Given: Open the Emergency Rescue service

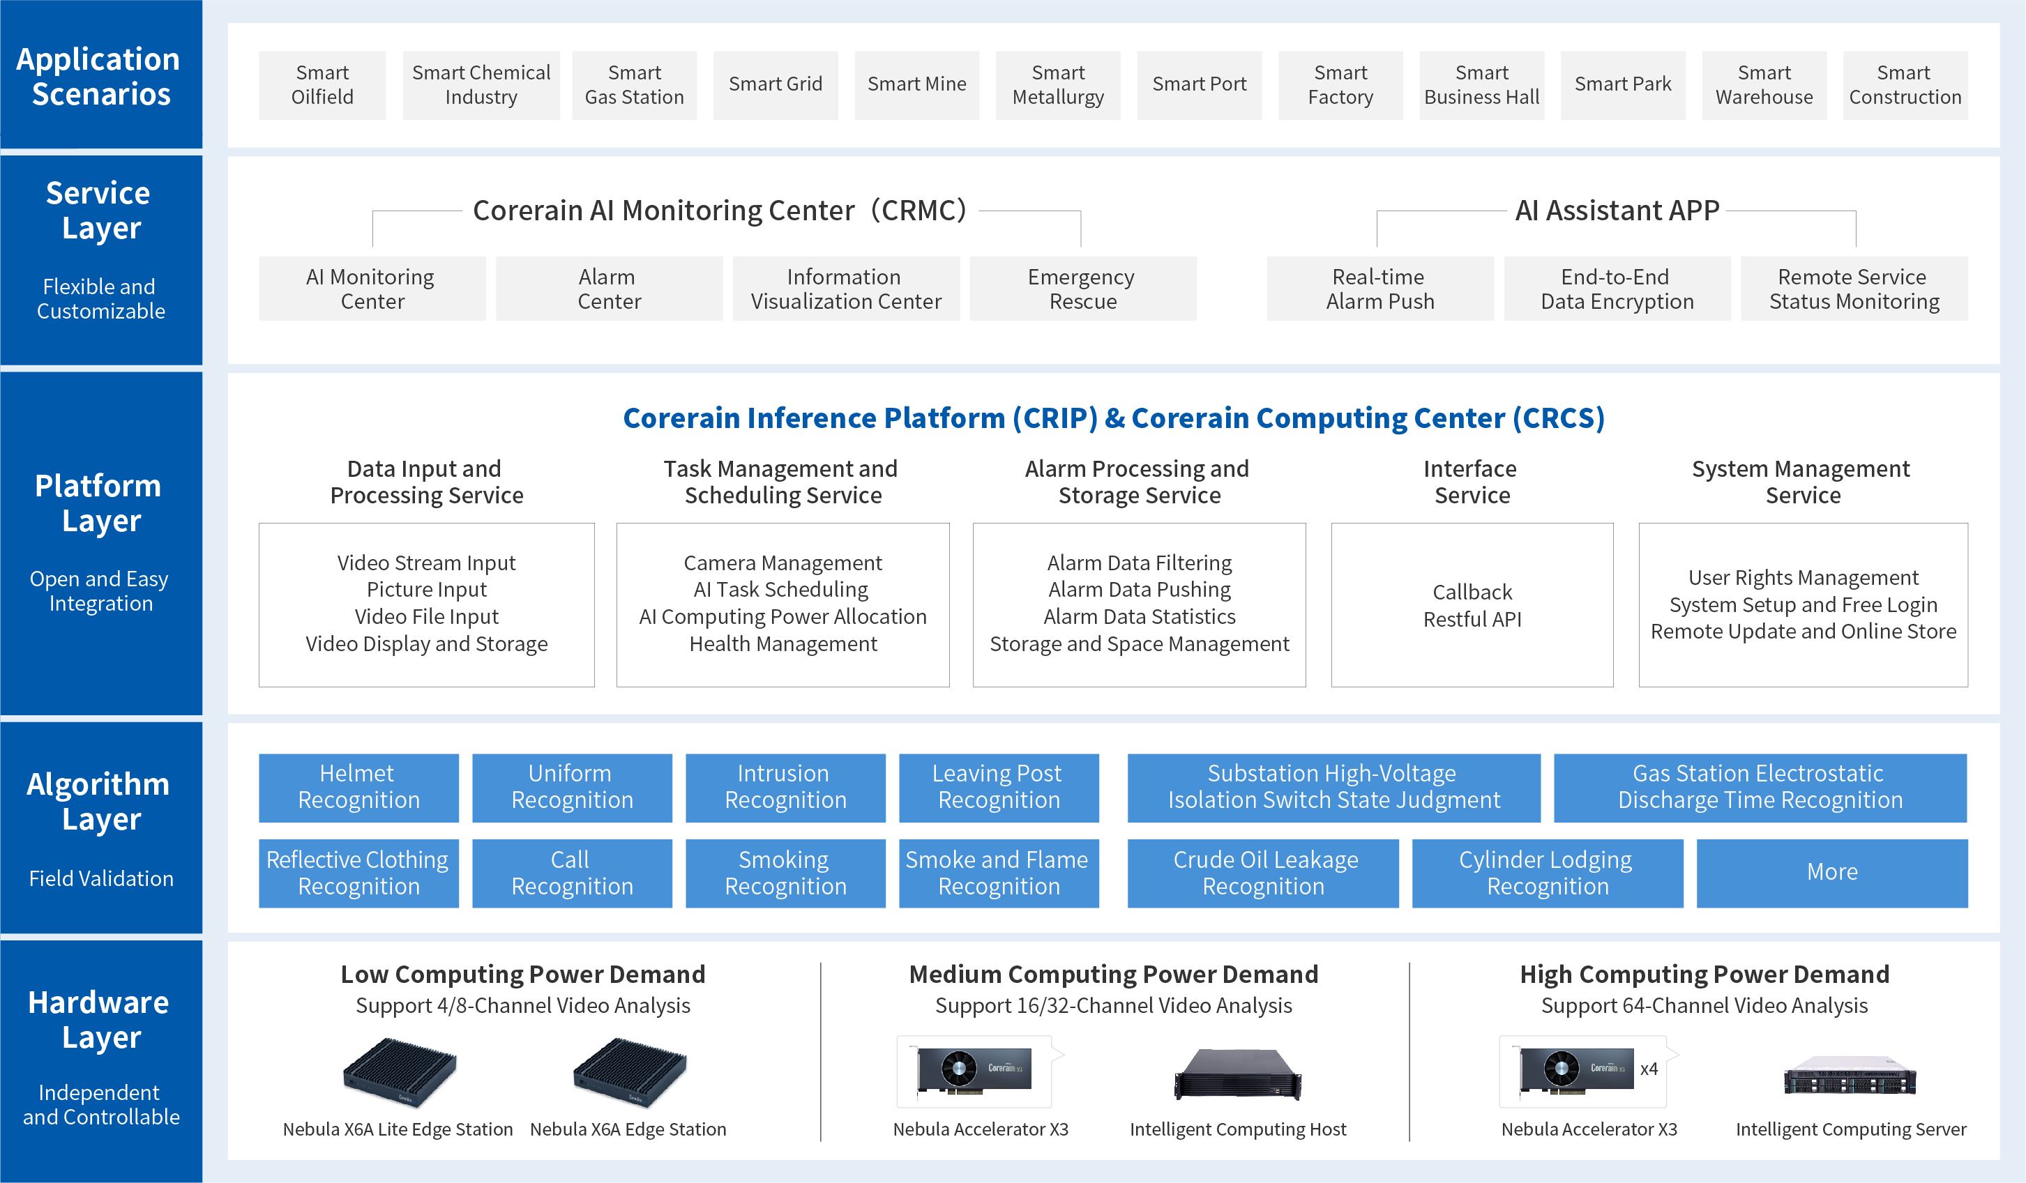Looking at the screenshot, I should [x=1081, y=289].
